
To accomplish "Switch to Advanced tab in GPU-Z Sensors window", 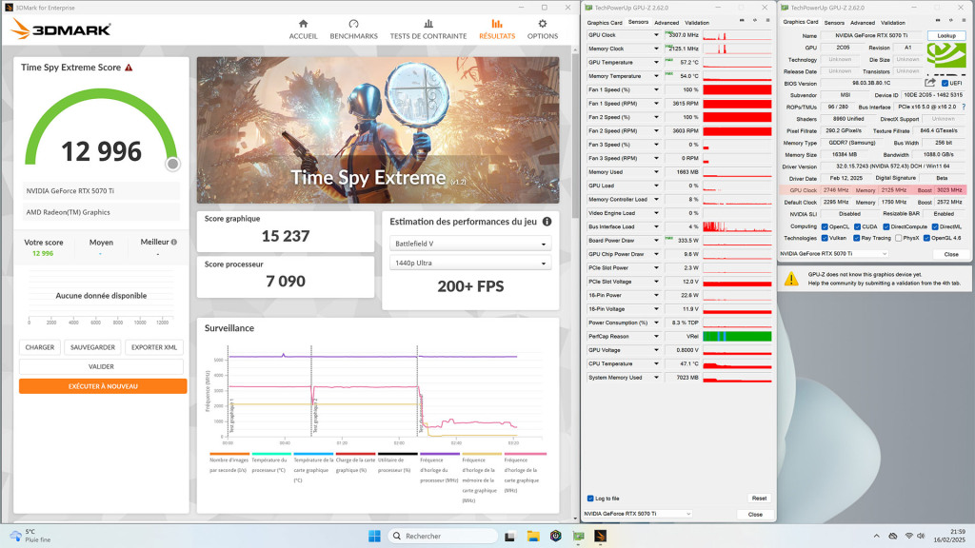I will (667, 23).
